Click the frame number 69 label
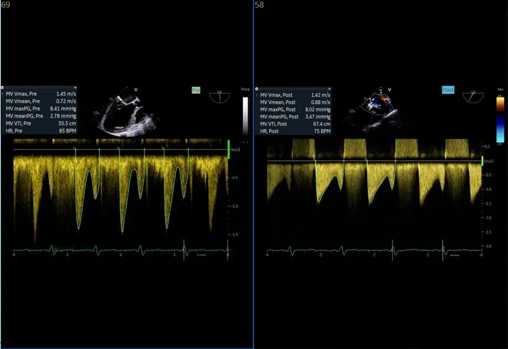 click(5, 5)
